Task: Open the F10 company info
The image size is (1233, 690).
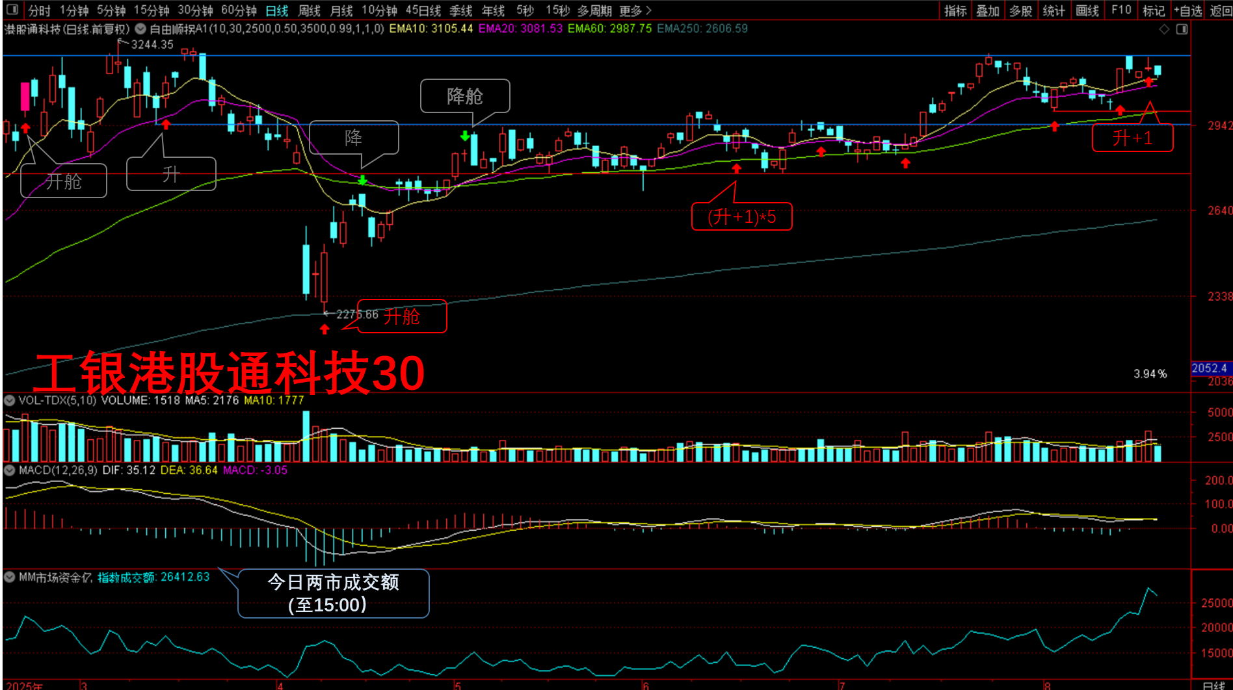Action: tap(1121, 10)
